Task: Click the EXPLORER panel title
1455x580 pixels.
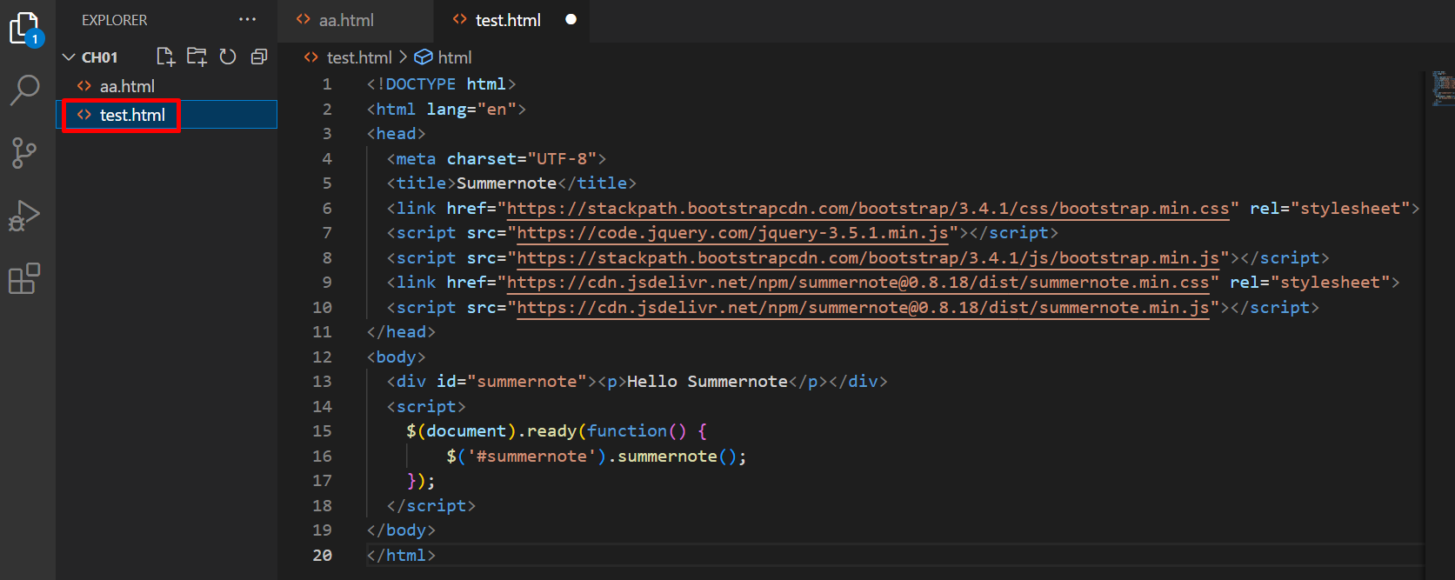Action: point(115,20)
